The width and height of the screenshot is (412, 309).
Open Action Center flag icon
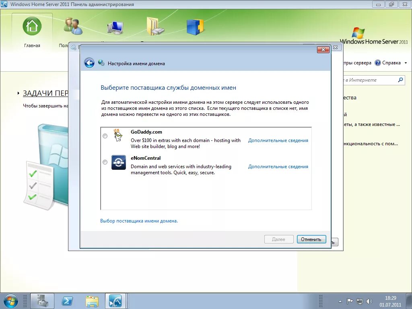350,301
